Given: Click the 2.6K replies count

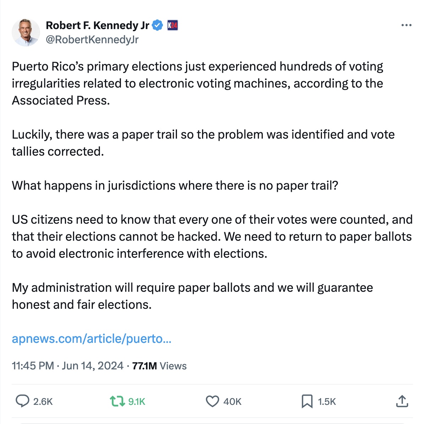Looking at the screenshot, I should [43, 402].
